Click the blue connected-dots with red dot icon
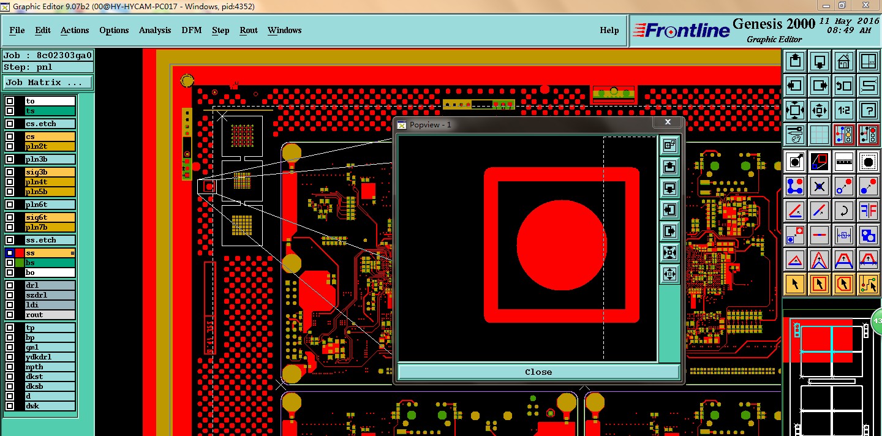The image size is (882, 436). coord(795,186)
